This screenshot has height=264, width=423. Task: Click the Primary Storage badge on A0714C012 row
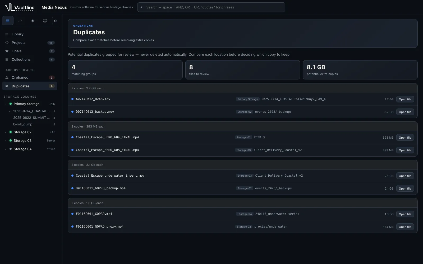[248, 99]
